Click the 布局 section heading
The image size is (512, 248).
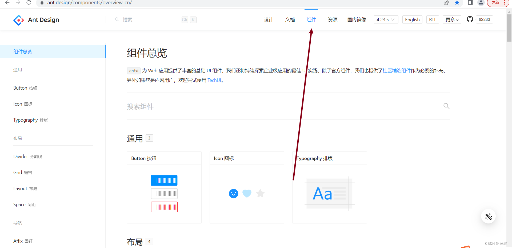[x=135, y=242]
